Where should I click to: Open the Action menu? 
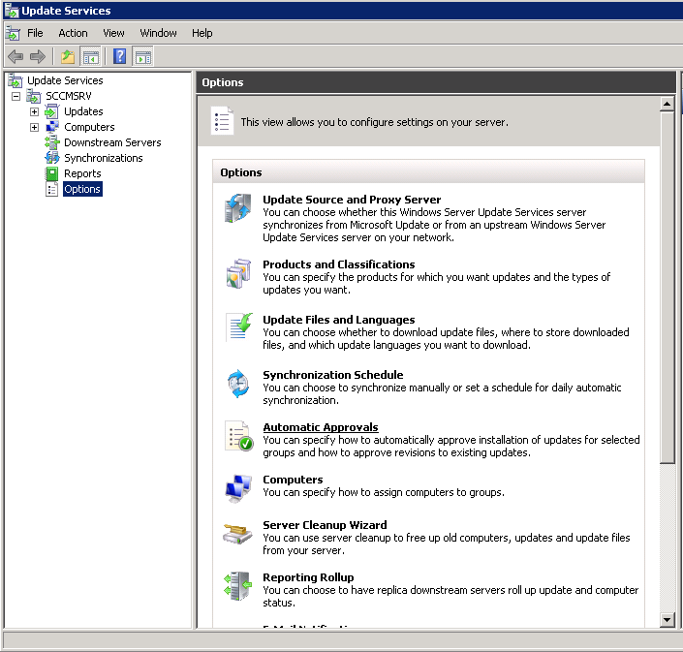(73, 33)
